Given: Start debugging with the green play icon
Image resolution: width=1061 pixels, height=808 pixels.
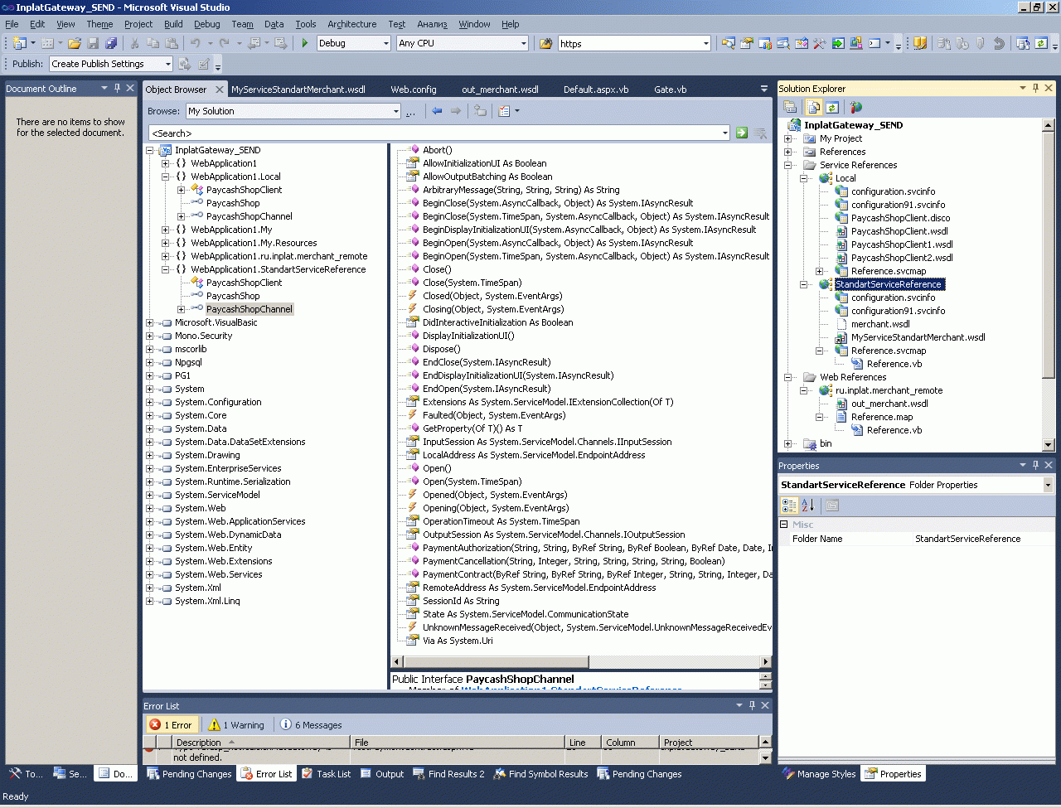Looking at the screenshot, I should (x=305, y=43).
